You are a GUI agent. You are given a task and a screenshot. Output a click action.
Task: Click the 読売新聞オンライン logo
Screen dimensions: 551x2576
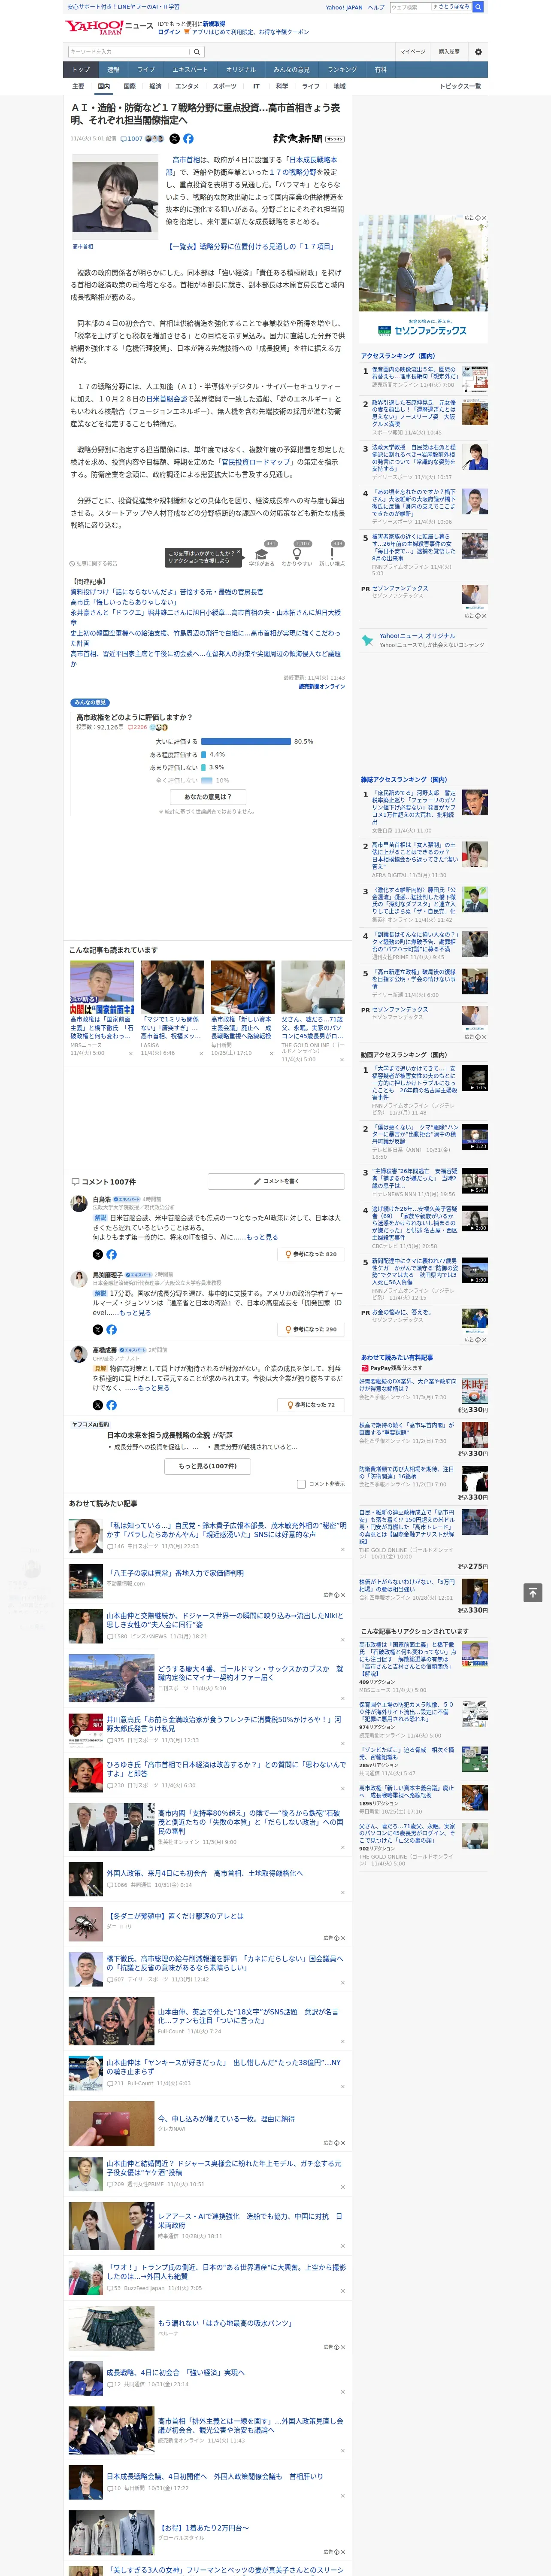point(308,139)
